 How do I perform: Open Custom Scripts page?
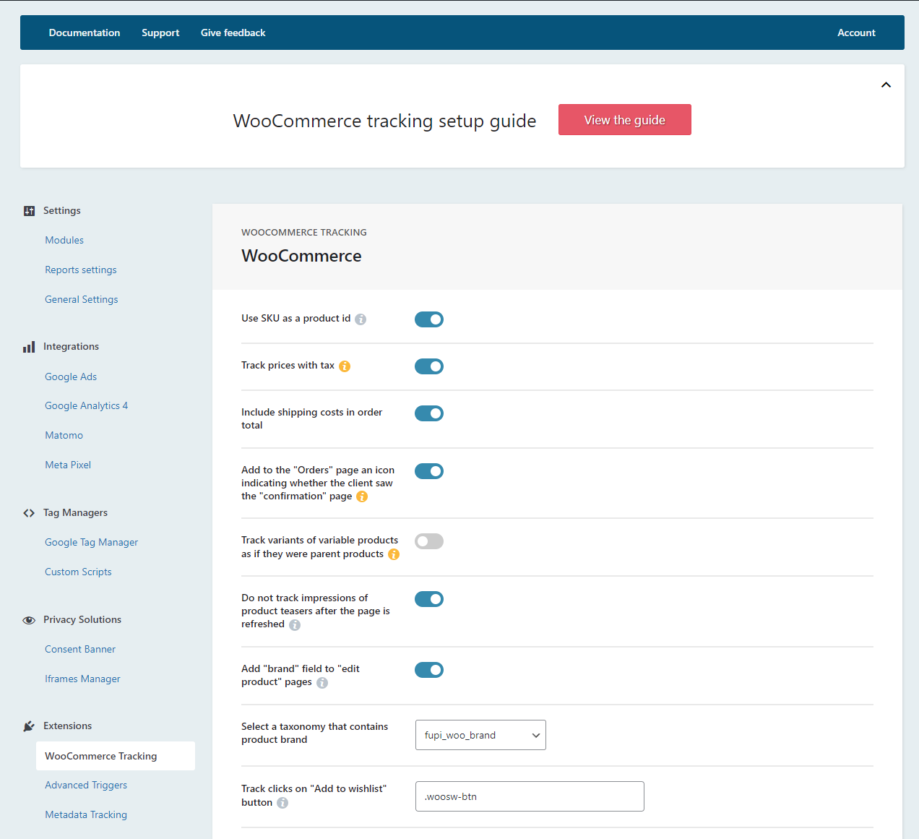78,572
